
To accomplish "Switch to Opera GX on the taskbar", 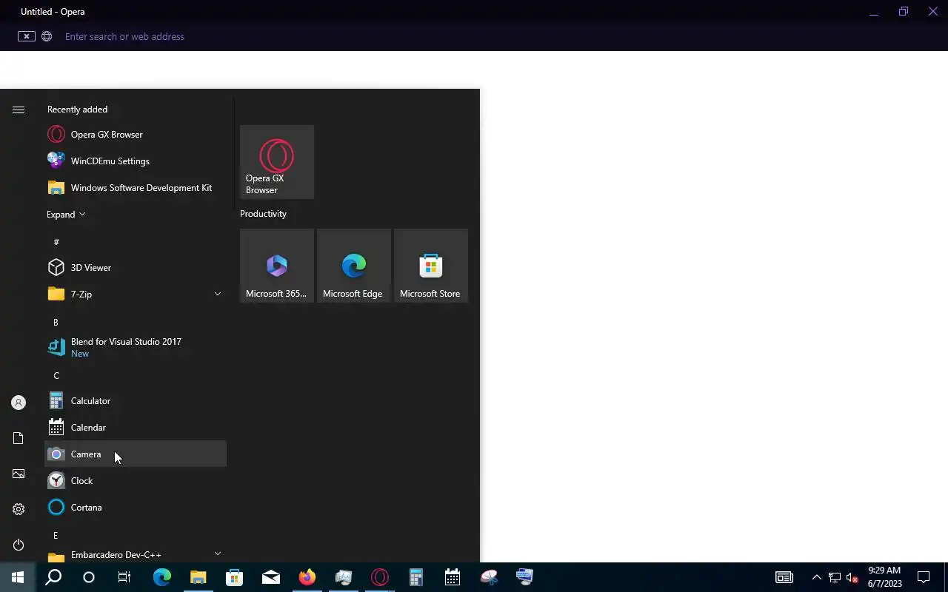I will pyautogui.click(x=380, y=577).
